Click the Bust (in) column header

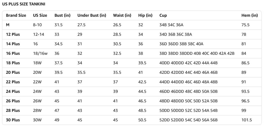[x=62, y=15]
